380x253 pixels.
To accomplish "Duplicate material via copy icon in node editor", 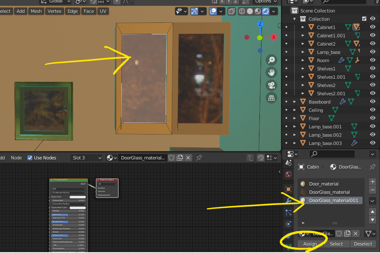I will point(180,158).
